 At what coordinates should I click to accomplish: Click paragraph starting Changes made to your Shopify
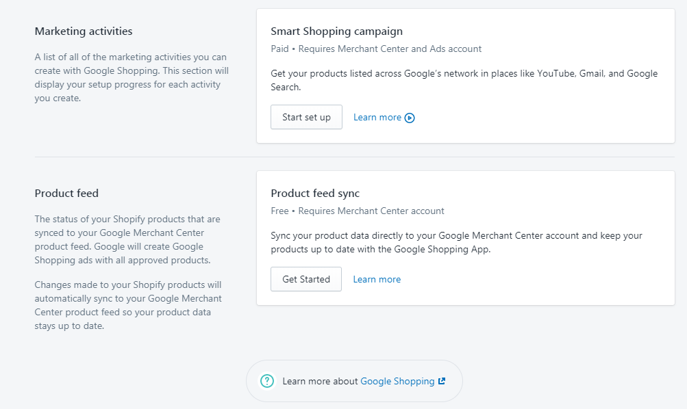pos(128,305)
